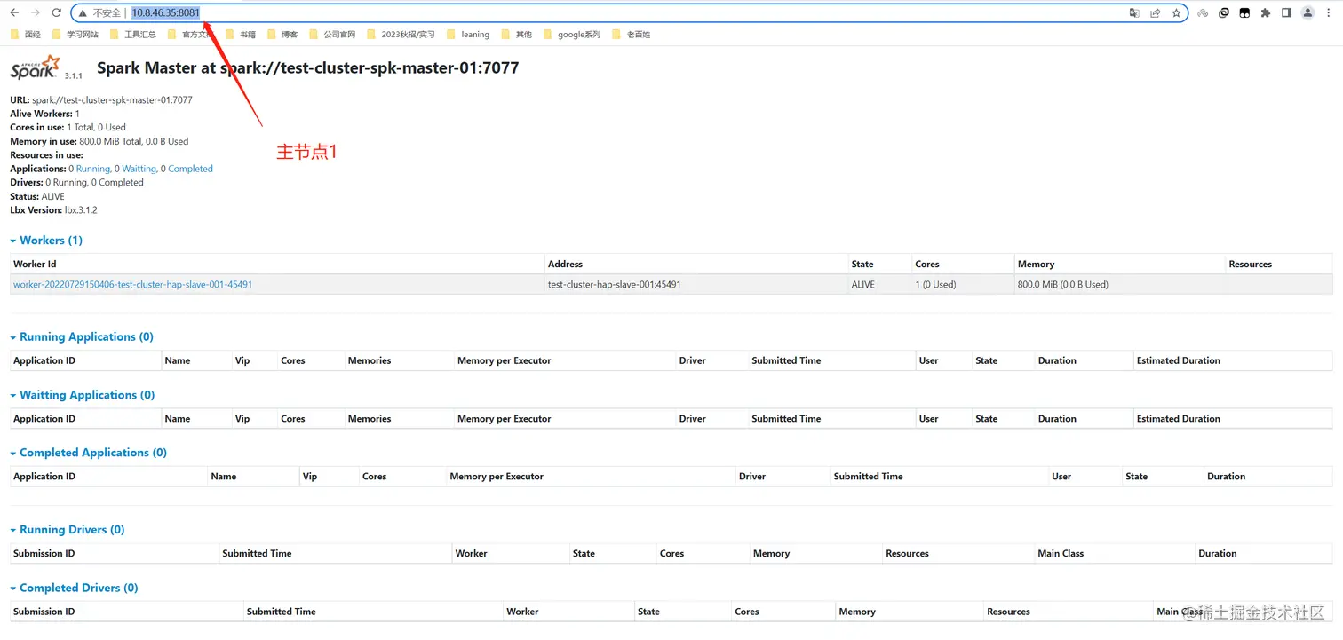Reload the Spark Master page
The height and width of the screenshot is (640, 1343).
(x=56, y=13)
